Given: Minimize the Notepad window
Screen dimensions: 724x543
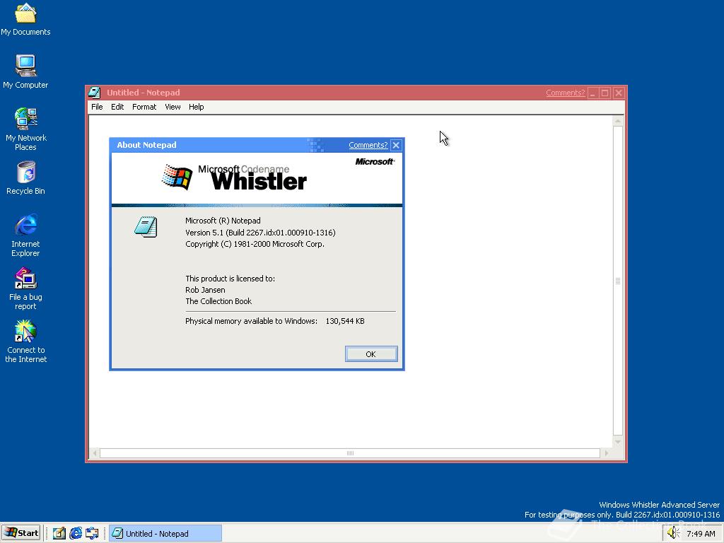Looking at the screenshot, I should point(593,93).
